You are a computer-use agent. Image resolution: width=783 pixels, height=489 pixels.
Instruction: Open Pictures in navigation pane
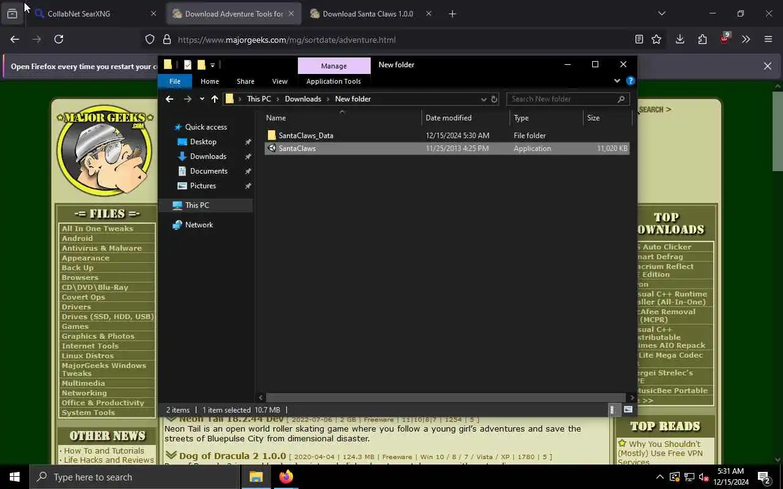202,186
